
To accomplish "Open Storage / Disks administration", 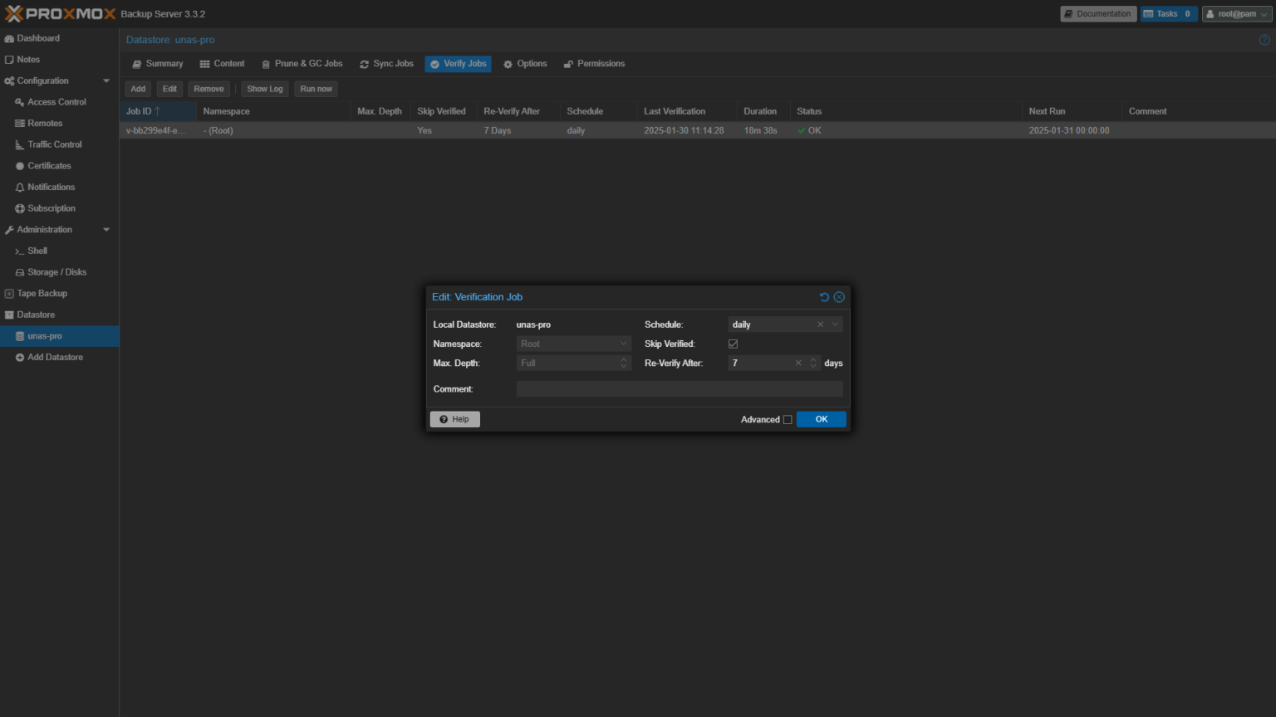I will (x=57, y=271).
